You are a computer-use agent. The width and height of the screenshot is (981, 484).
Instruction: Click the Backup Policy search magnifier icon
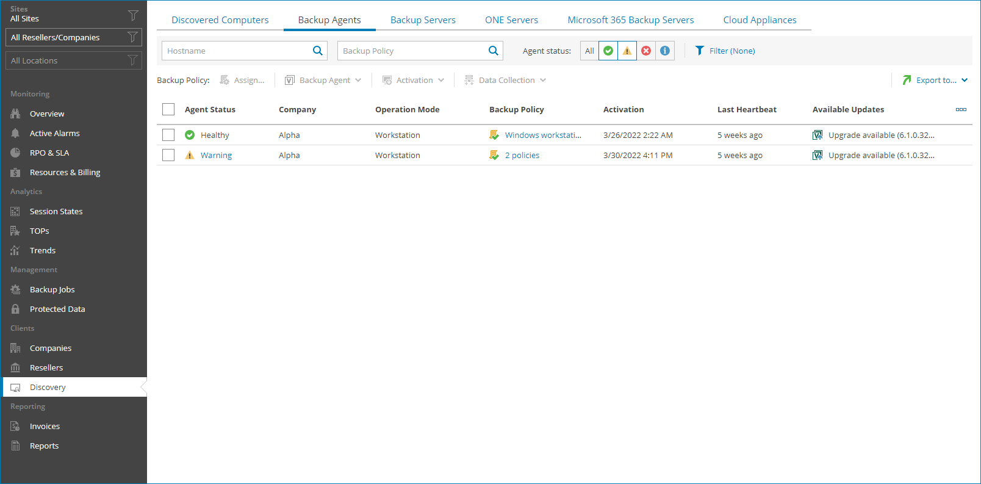point(493,51)
